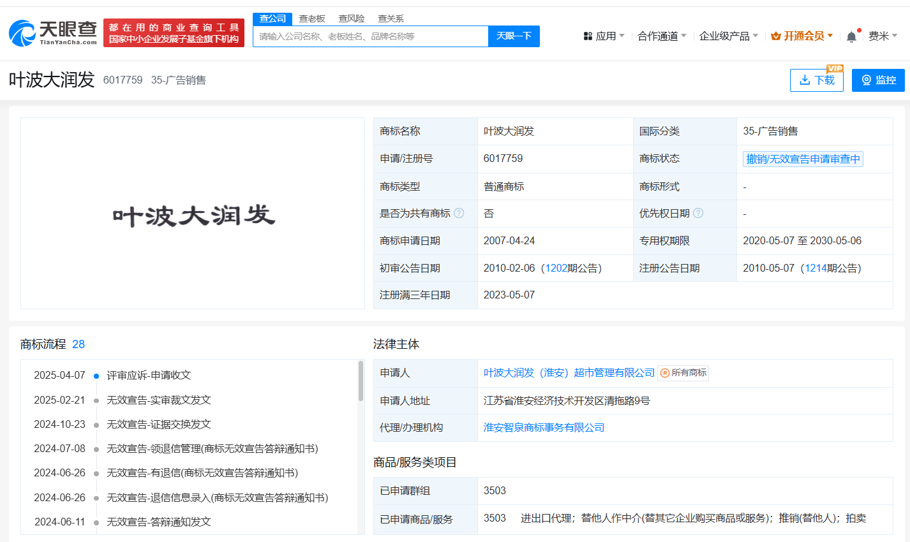Select the 查老板 tab
The width and height of the screenshot is (910, 542).
click(312, 18)
